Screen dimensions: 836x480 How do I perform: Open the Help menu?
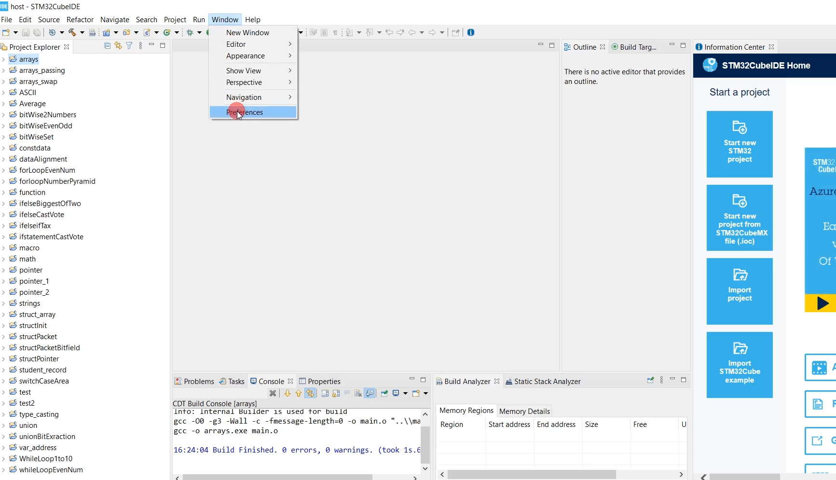(x=252, y=19)
